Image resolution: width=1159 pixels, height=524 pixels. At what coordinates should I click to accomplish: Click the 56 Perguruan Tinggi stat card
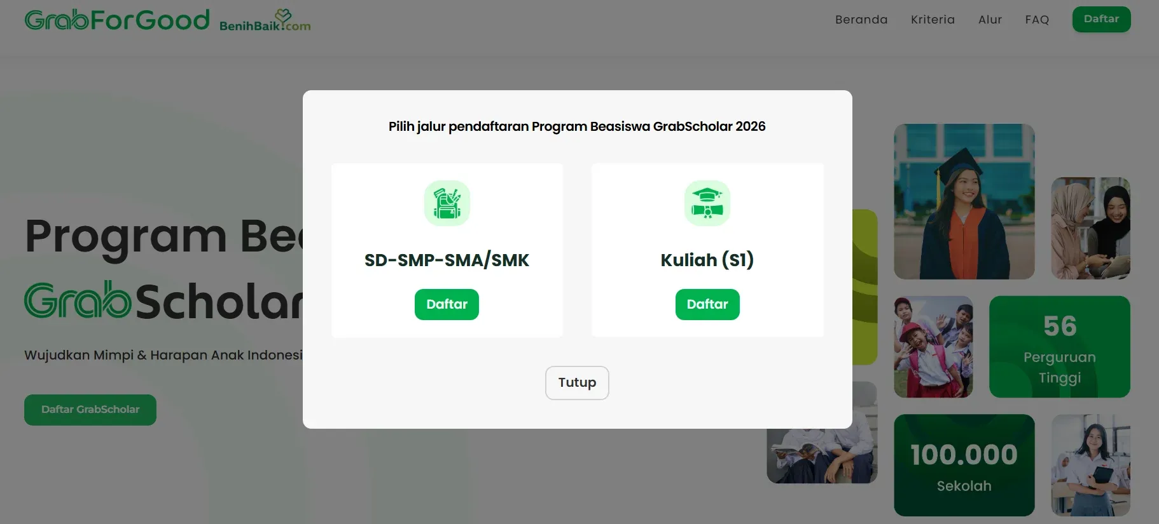tap(1060, 347)
